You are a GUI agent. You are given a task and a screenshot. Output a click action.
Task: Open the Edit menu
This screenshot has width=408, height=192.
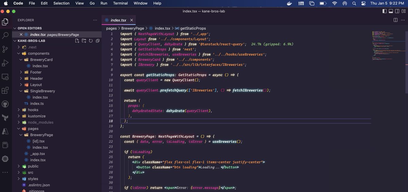point(44,3)
